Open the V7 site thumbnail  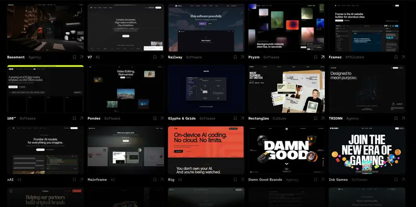pyautogui.click(x=126, y=27)
